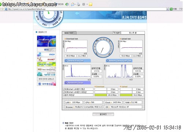Expand the address bar dropdown arrow
183x132 pixels.
coord(168,9)
